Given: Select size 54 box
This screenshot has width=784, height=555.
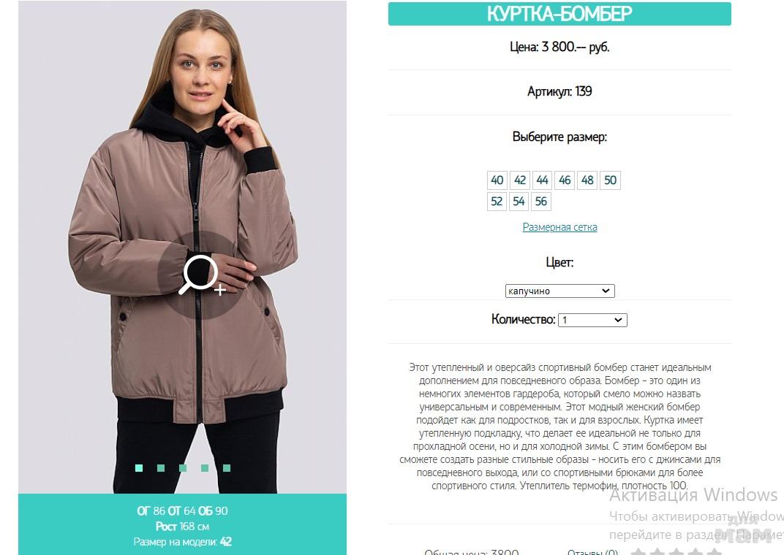Looking at the screenshot, I should [519, 202].
